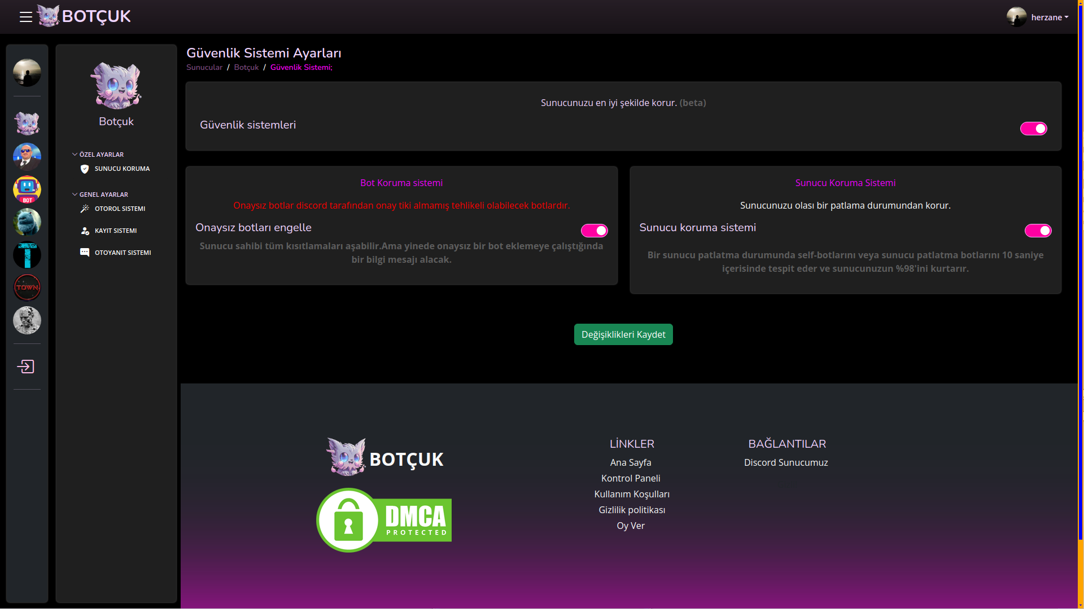Go to Sunucular breadcrumb
The image size is (1084, 609).
(x=204, y=67)
